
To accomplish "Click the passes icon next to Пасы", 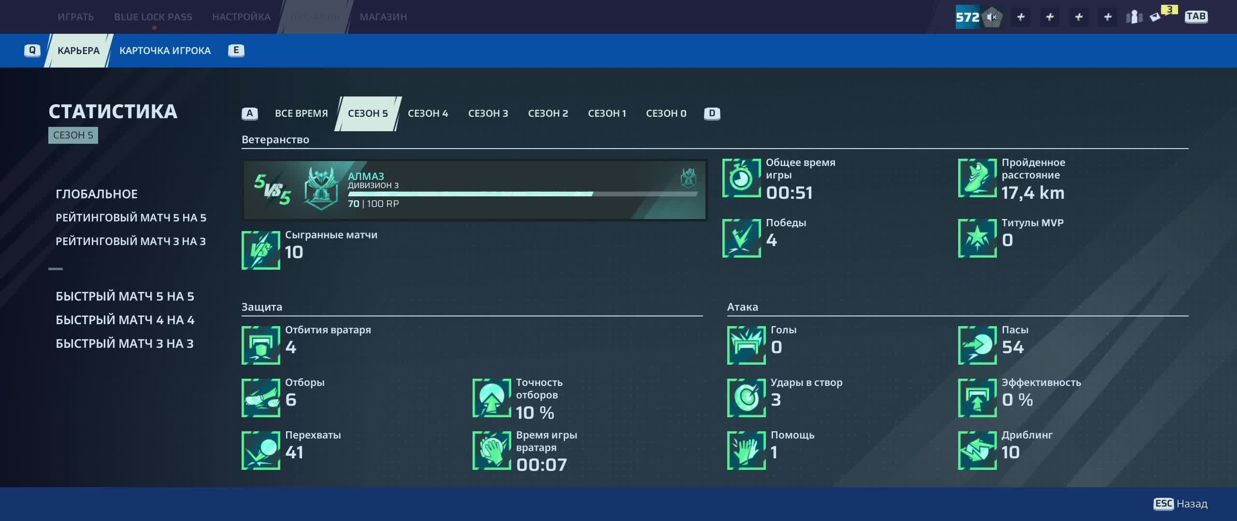I will pyautogui.click(x=978, y=345).
